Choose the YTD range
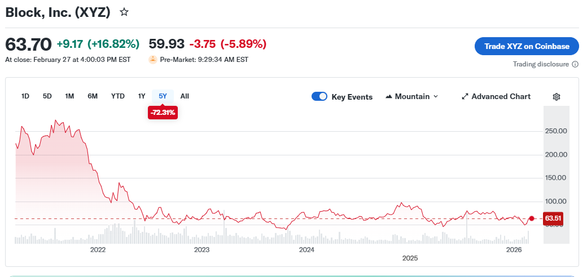The height and width of the screenshot is (277, 587). tap(117, 96)
